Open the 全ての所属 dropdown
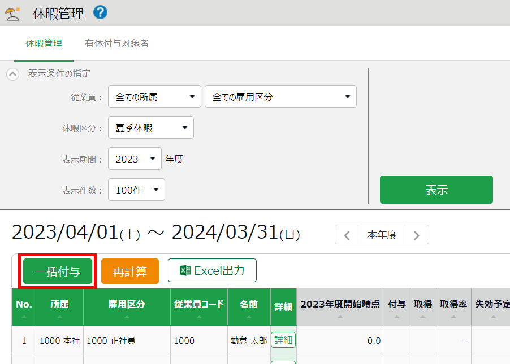This screenshot has width=510, height=364. coord(154,97)
